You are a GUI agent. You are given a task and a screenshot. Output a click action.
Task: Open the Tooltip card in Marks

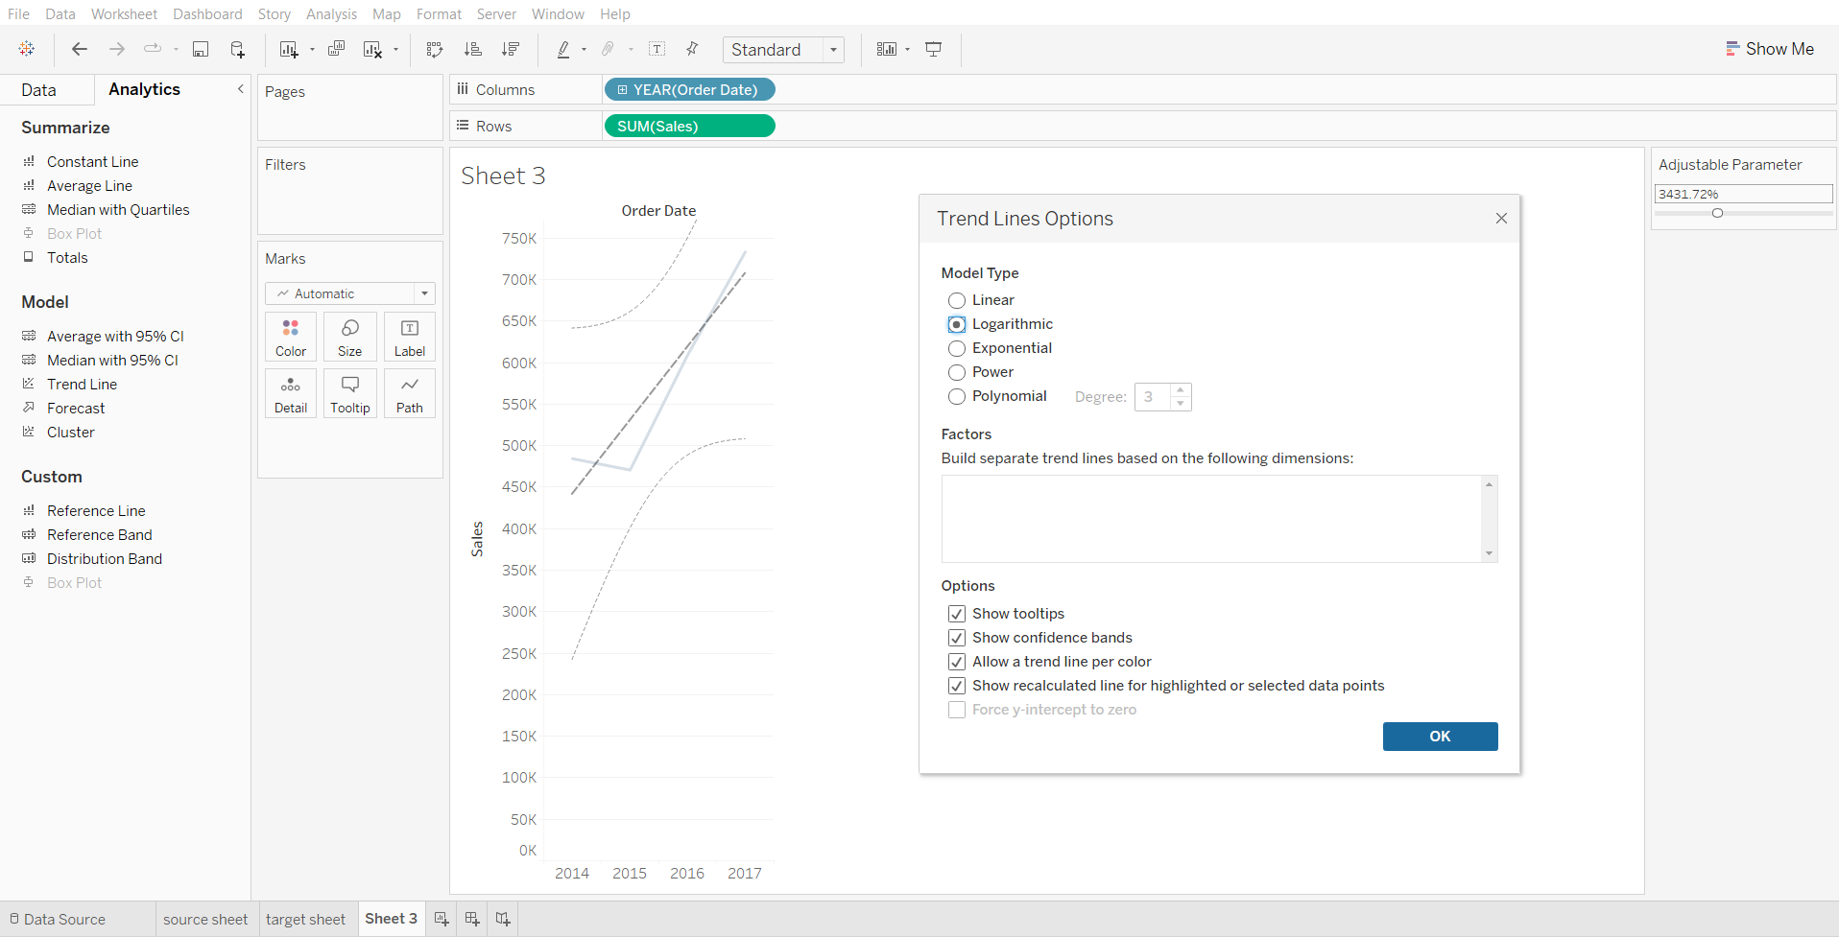point(349,393)
